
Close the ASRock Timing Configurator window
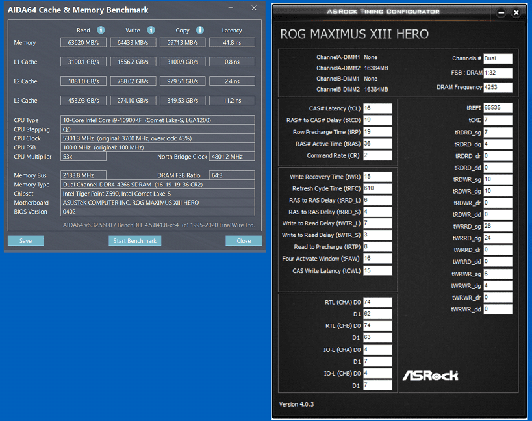tap(516, 13)
